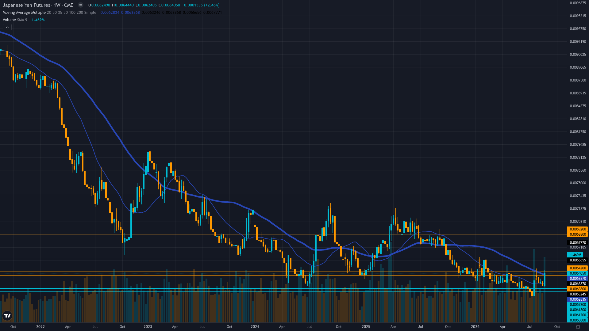This screenshot has width=589, height=331.
Task: Select the black 0.0063870 axis label
Action: pyautogui.click(x=577, y=284)
